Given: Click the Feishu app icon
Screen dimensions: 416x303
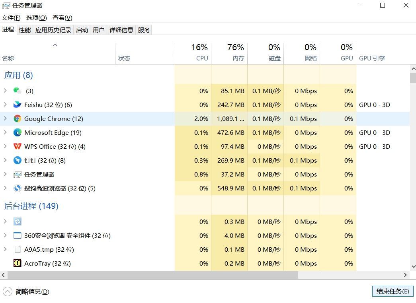Looking at the screenshot, I should 17,105.
